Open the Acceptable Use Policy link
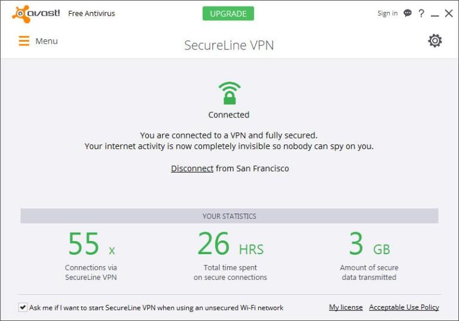Image resolution: width=459 pixels, height=321 pixels. 404,307
